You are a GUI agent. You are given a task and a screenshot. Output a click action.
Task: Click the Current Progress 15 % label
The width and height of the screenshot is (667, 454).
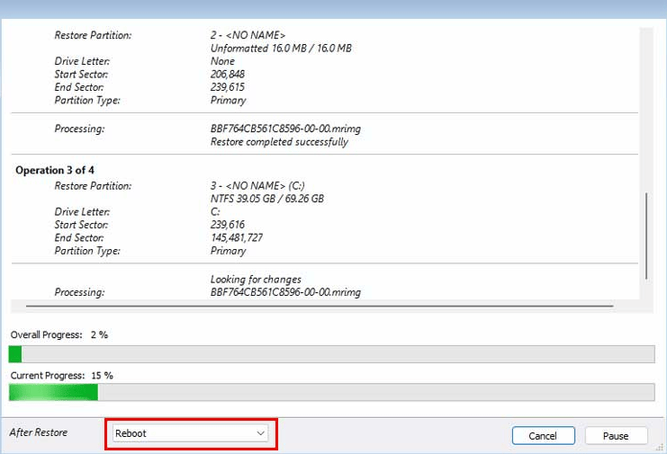(62, 376)
